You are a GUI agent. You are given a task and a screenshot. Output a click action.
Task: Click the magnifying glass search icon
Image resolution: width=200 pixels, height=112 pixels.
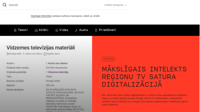click(x=5, y=5)
